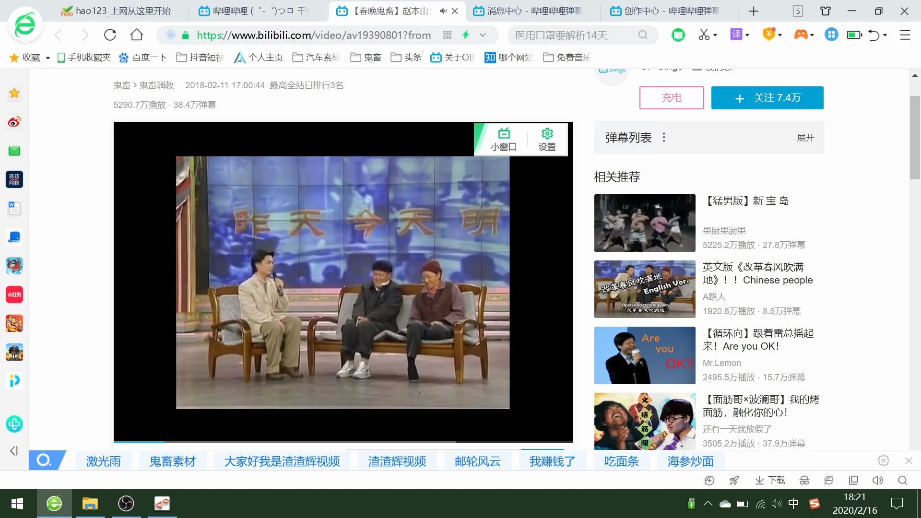Screen dimensions: 921x518
Task: Reload the page with the refresh icon
Action: tap(110, 35)
